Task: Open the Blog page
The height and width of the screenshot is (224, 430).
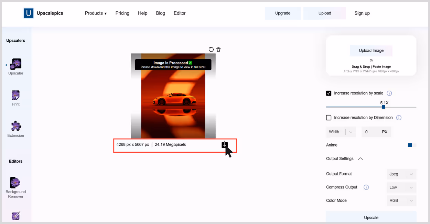Action: (161, 13)
